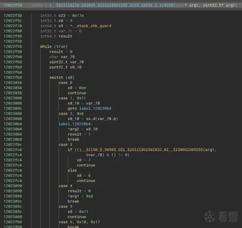Follow the 'goto label_120230b4' link
The width and height of the screenshot is (242, 228).
point(90,108)
